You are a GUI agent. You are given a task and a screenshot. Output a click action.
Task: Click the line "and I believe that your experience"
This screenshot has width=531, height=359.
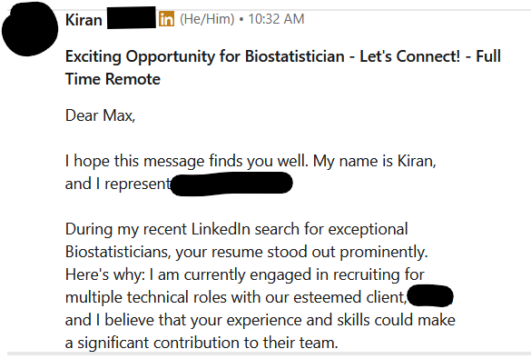point(261,320)
